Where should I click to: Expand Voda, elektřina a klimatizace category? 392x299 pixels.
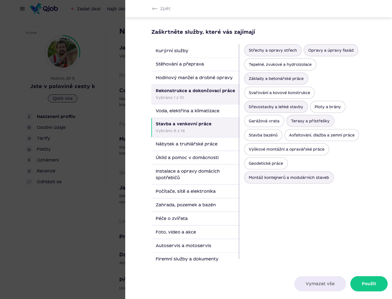(x=195, y=111)
